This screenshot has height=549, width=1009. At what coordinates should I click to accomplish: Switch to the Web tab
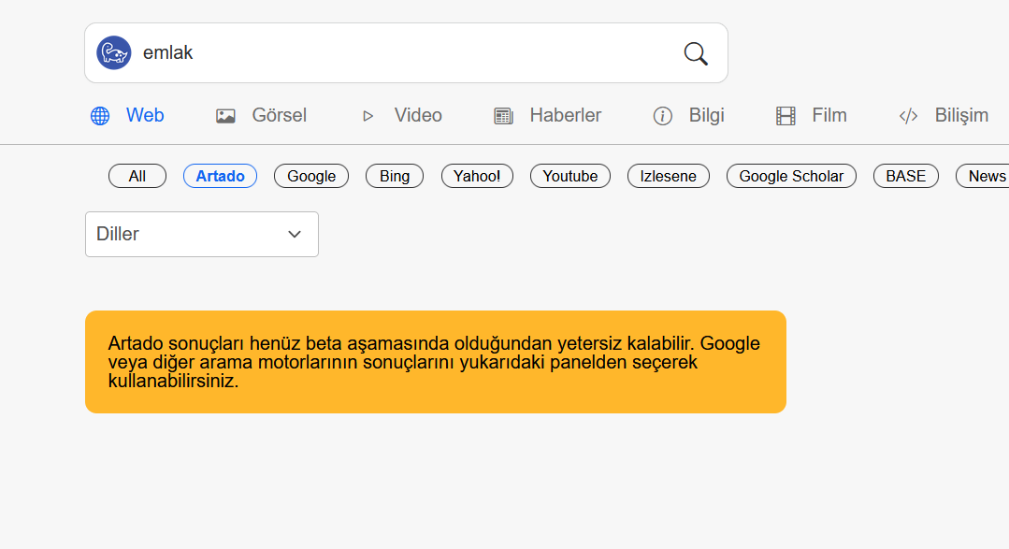click(x=145, y=115)
